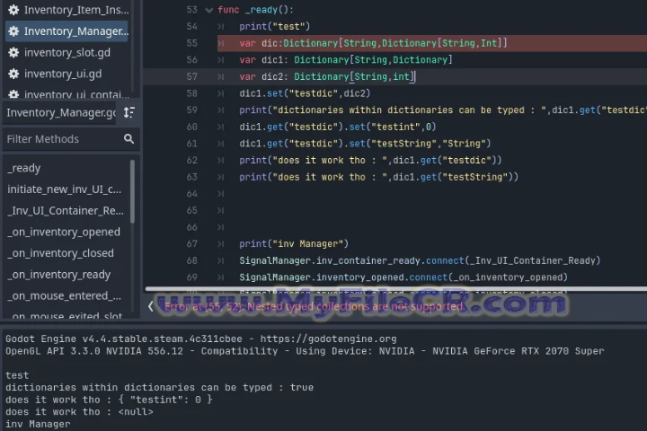Image resolution: width=647 pixels, height=431 pixels.
Task: Click the editor horizontal scrollbar
Action: (395, 289)
